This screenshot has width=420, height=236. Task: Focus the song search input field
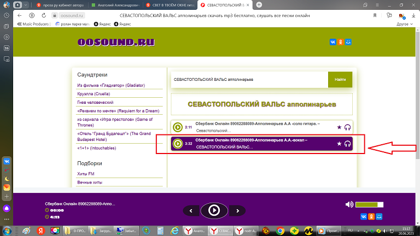pos(249,79)
